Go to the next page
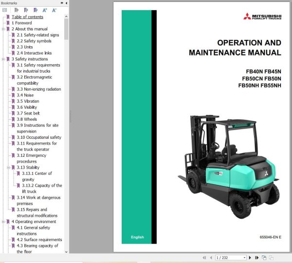Viewport: 292px width, 263px height. click(250, 258)
